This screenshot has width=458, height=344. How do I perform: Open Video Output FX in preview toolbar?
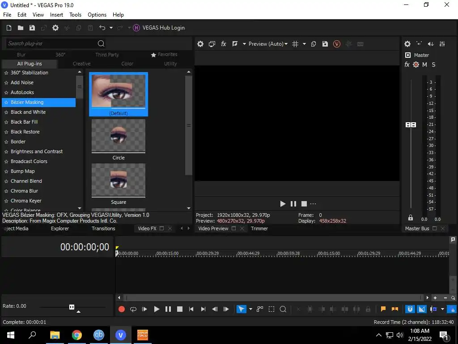[224, 44]
